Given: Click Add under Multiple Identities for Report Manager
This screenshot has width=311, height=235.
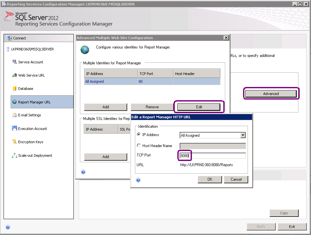Looking at the screenshot, I should pyautogui.click(x=106, y=107).
